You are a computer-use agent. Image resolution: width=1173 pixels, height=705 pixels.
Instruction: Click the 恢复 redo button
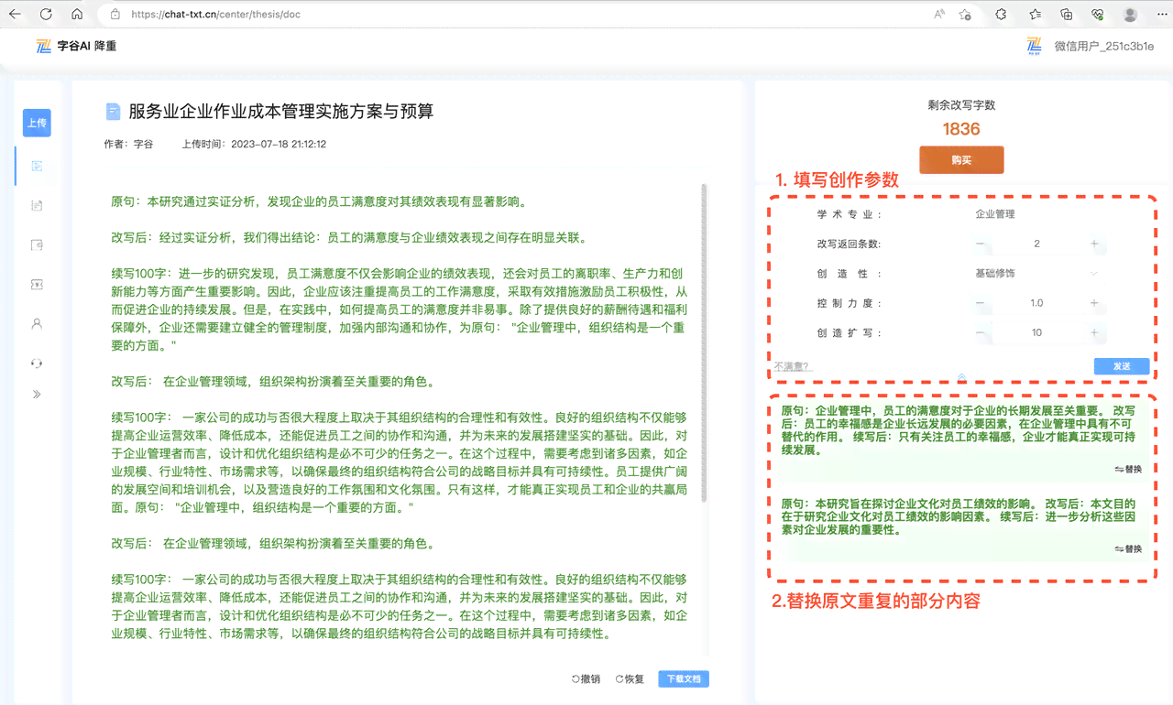point(630,679)
